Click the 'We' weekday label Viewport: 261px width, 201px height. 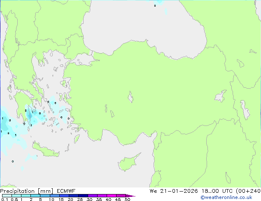153,191
